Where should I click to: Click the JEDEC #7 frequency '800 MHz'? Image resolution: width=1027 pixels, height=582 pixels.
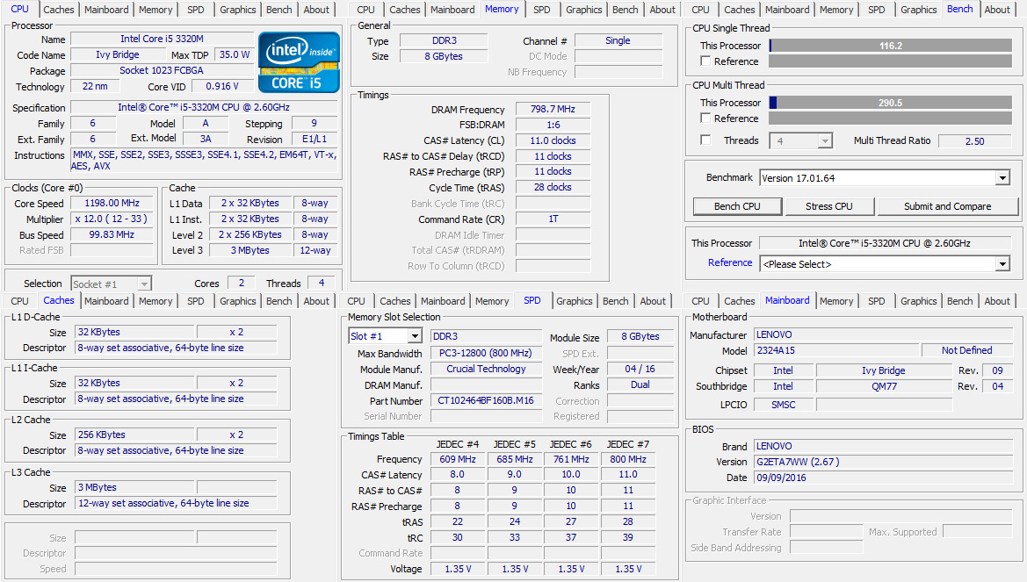[x=628, y=459]
